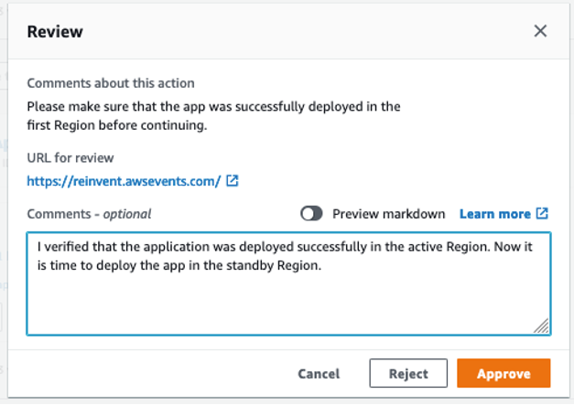This screenshot has width=574, height=405.
Task: Click the "Preview markdown" label text
Action: tap(388, 214)
